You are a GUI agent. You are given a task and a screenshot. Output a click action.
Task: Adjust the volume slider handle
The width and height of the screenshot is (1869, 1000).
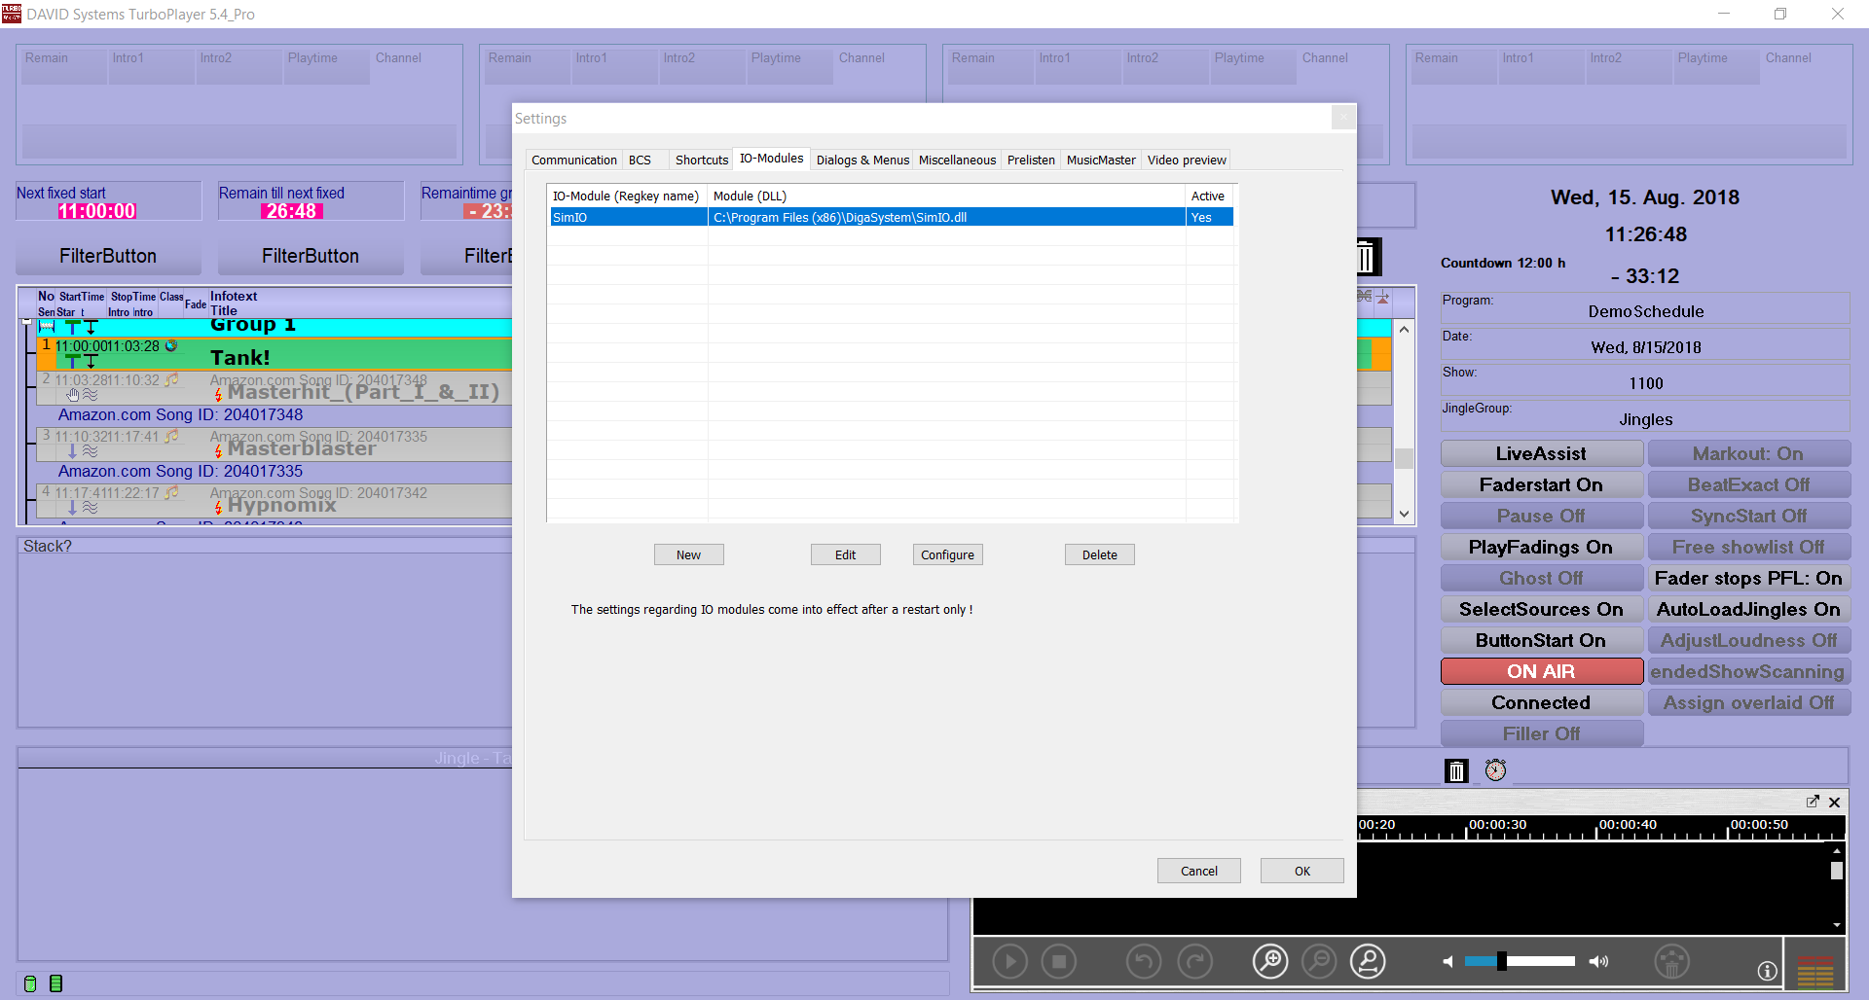point(1502,961)
